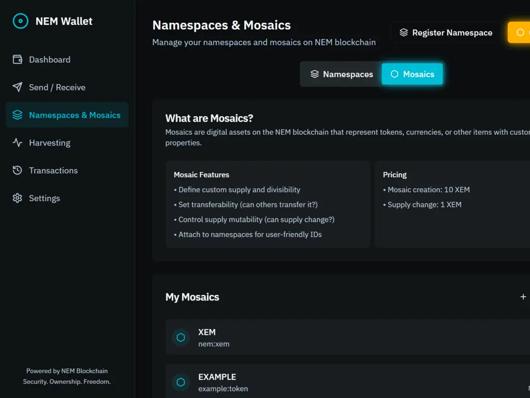This screenshot has width=530, height=398.
Task: Open the Dashboard page
Action: [x=67, y=60]
